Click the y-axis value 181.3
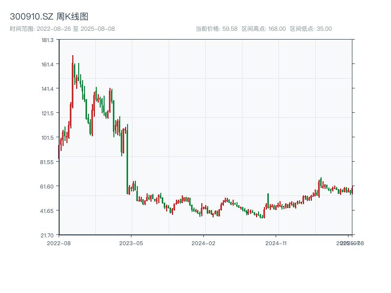Screen dimensions: 391x293 tap(47, 40)
